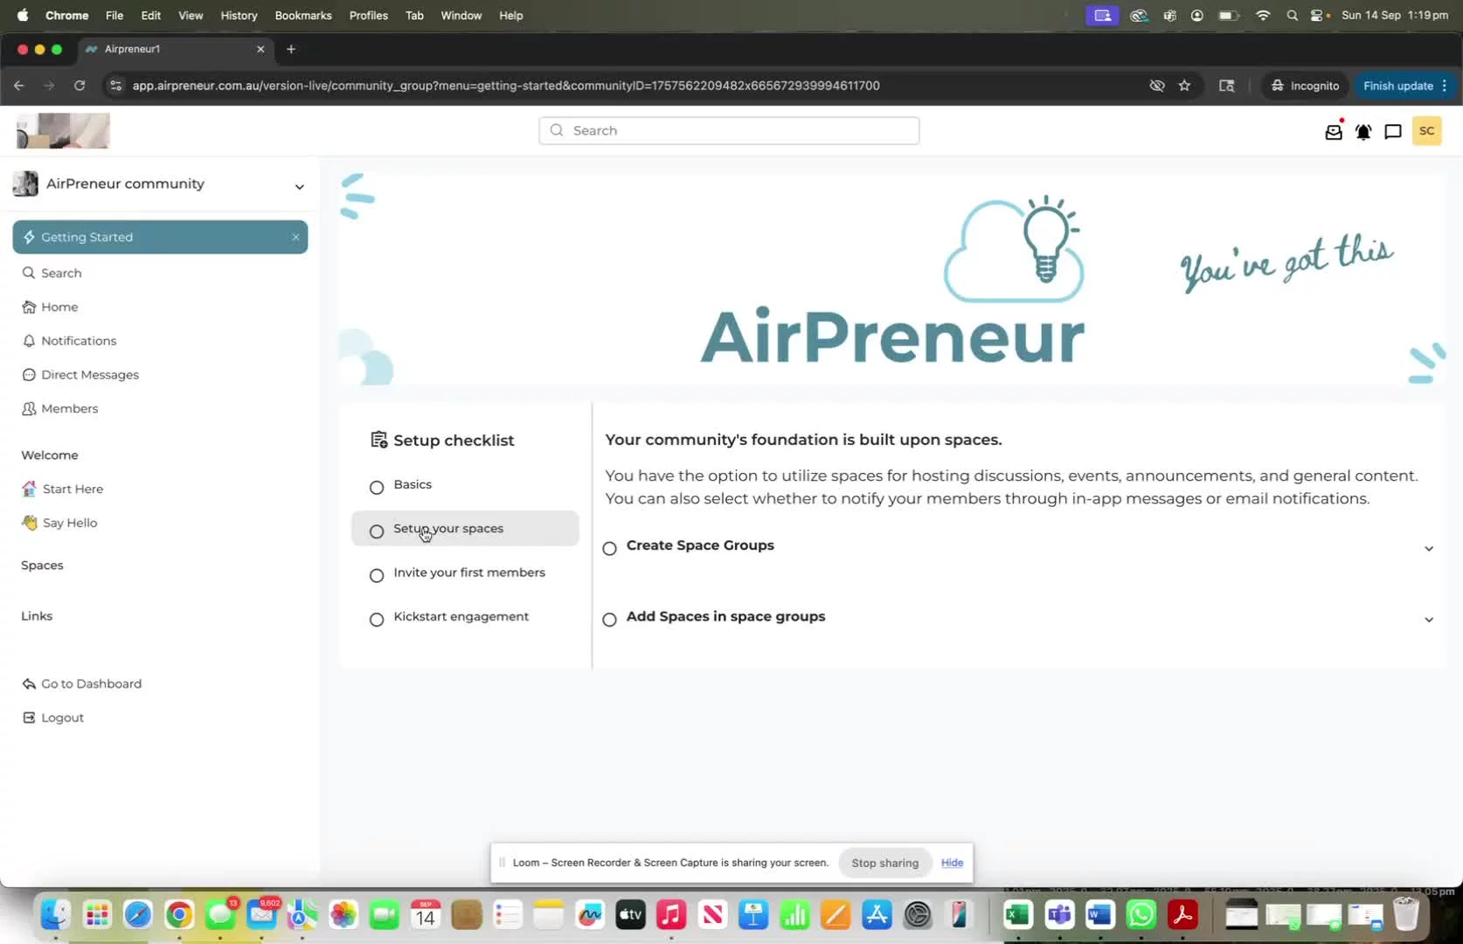1463x944 pixels.
Task: Open the Start Here space
Action: tap(62, 489)
